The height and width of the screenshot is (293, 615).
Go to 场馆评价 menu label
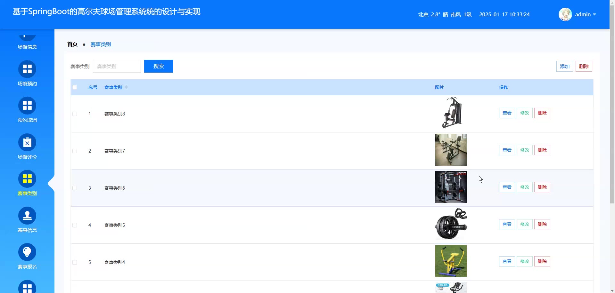tap(27, 157)
